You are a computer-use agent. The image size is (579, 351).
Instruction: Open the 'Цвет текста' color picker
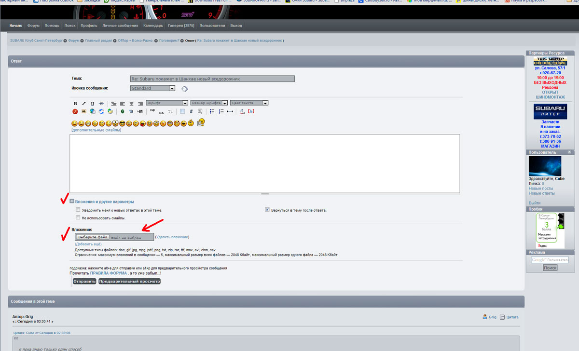coord(249,103)
